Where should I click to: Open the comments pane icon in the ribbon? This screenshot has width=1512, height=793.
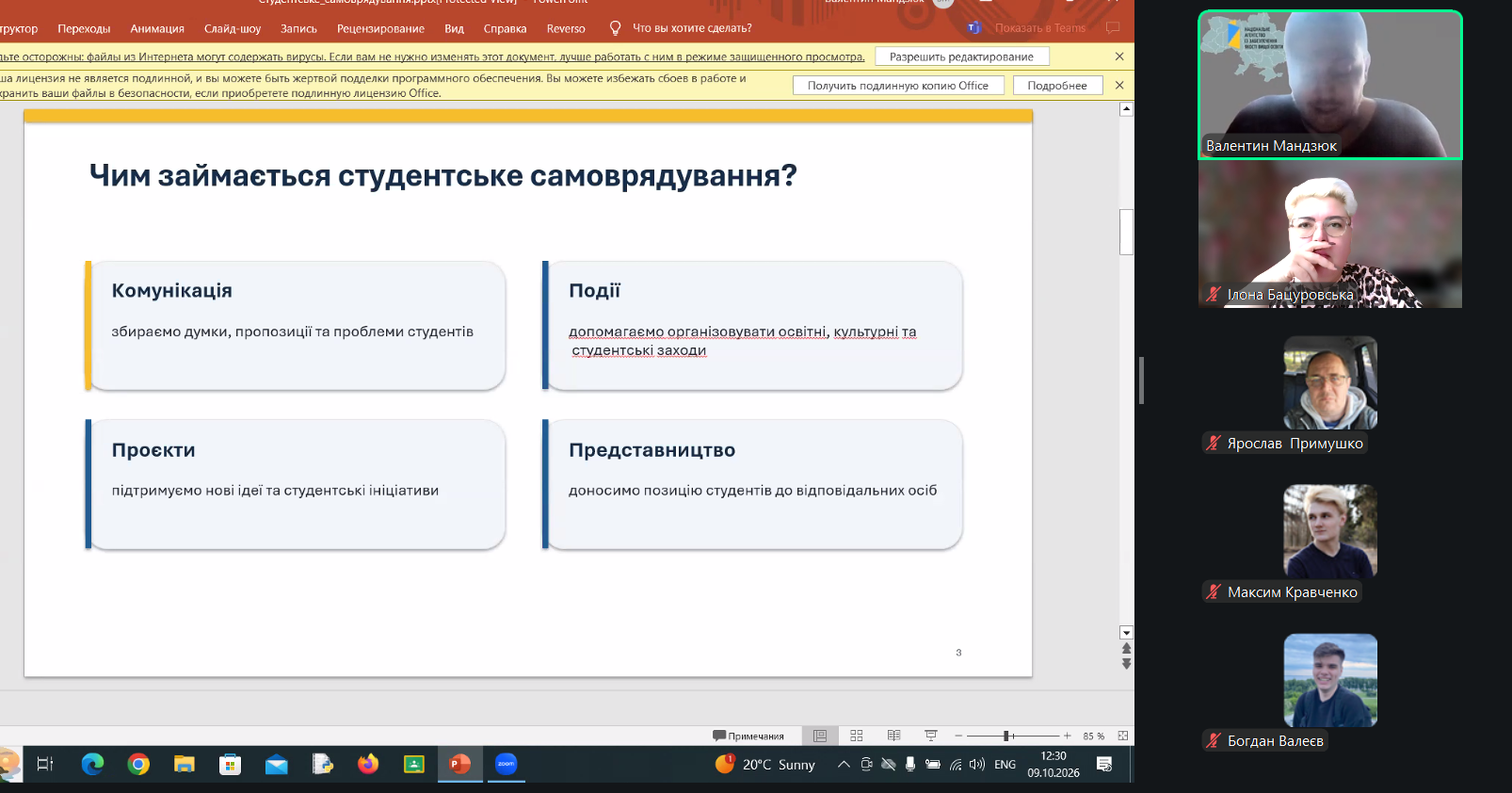[1113, 28]
